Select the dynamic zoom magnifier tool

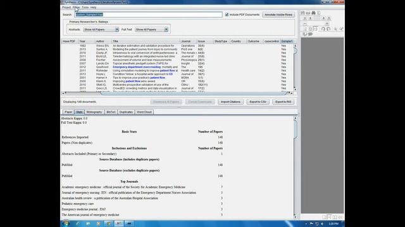341,29
